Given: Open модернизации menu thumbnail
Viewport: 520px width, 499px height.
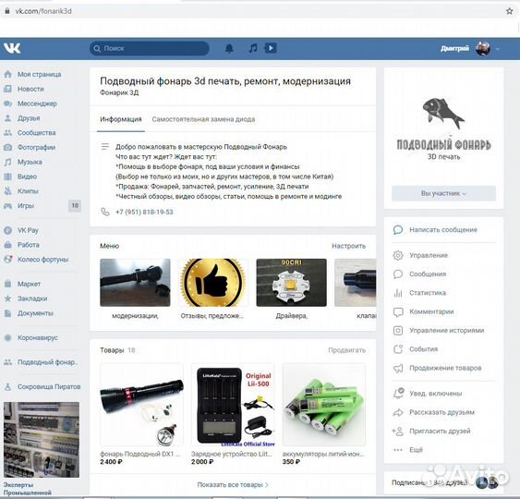Looking at the screenshot, I should tap(135, 283).
